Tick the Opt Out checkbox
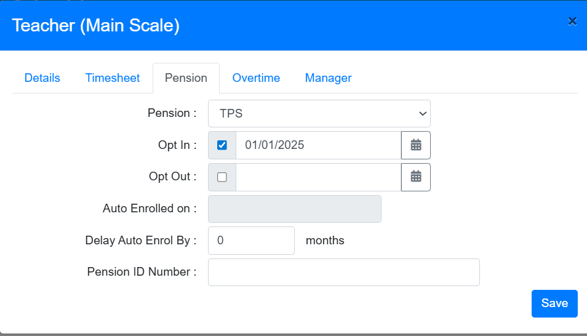Viewport: 587px width, 336px height. pos(222,177)
